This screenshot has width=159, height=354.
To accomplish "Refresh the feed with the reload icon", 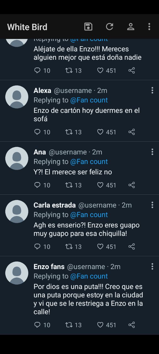I will click(110, 27).
